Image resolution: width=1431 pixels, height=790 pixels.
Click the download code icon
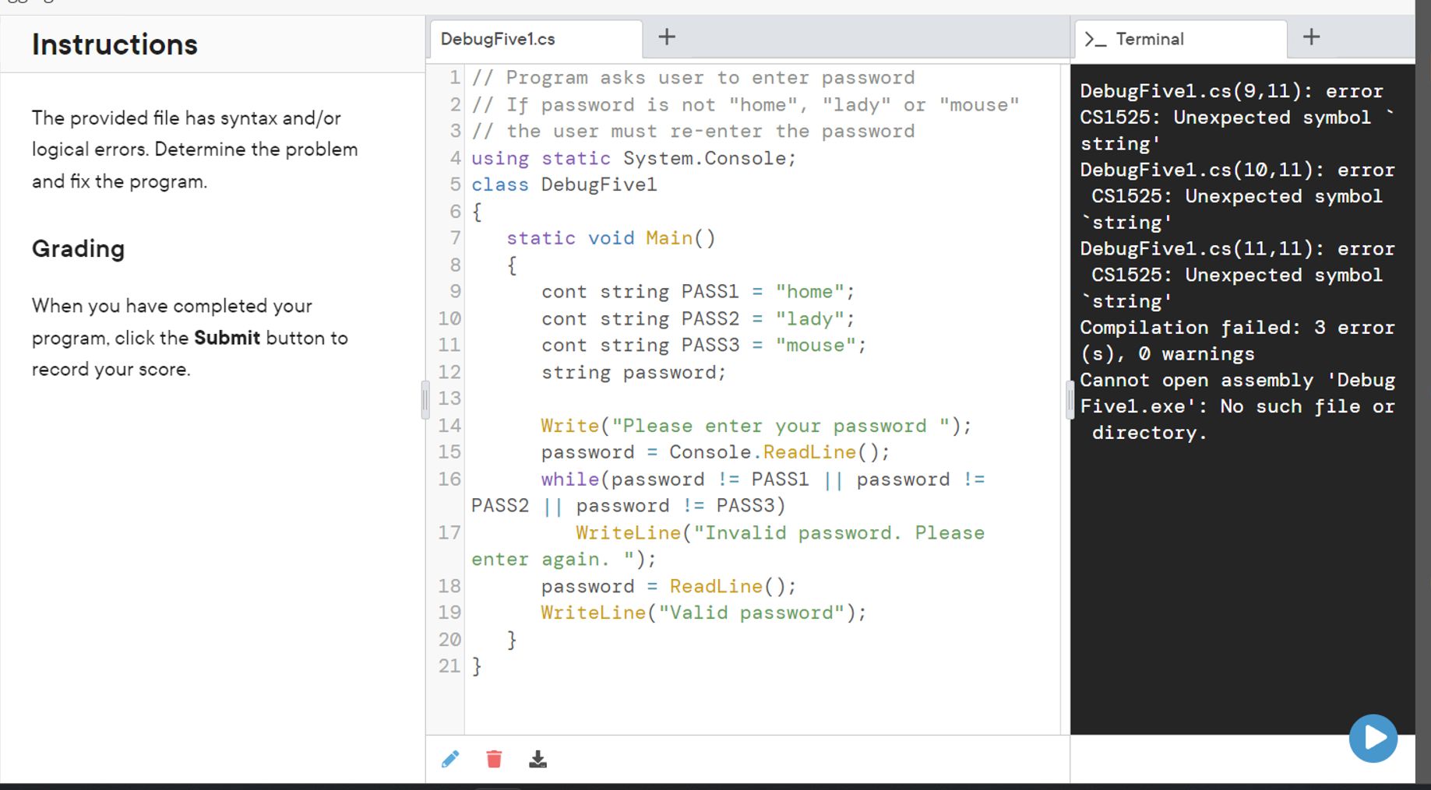point(538,757)
